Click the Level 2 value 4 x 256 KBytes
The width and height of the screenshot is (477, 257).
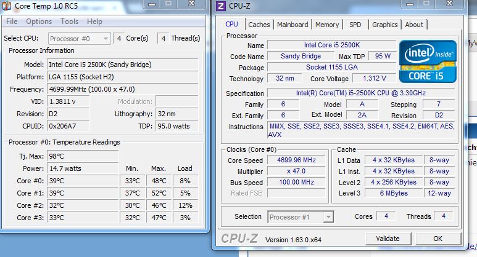(x=394, y=182)
